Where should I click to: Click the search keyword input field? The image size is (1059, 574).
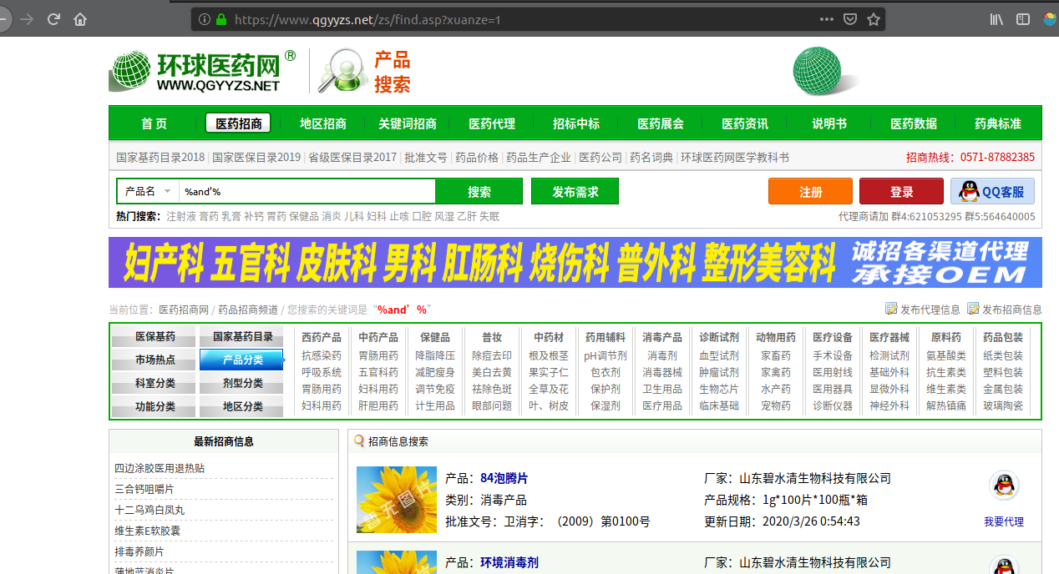[307, 191]
